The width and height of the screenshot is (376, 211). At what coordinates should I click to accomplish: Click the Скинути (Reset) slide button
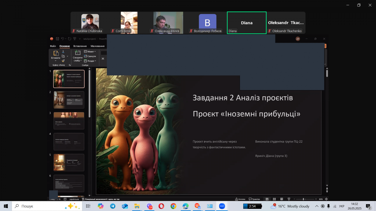pos(90,56)
